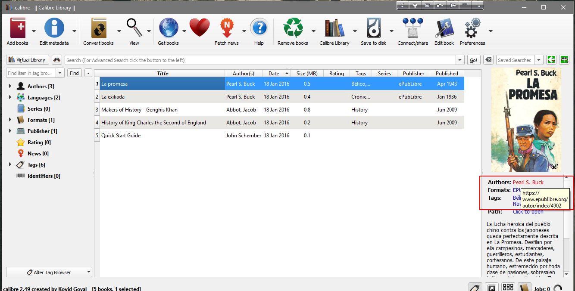Click the La Promesa cover image
575x291 pixels.
(x=526, y=120)
